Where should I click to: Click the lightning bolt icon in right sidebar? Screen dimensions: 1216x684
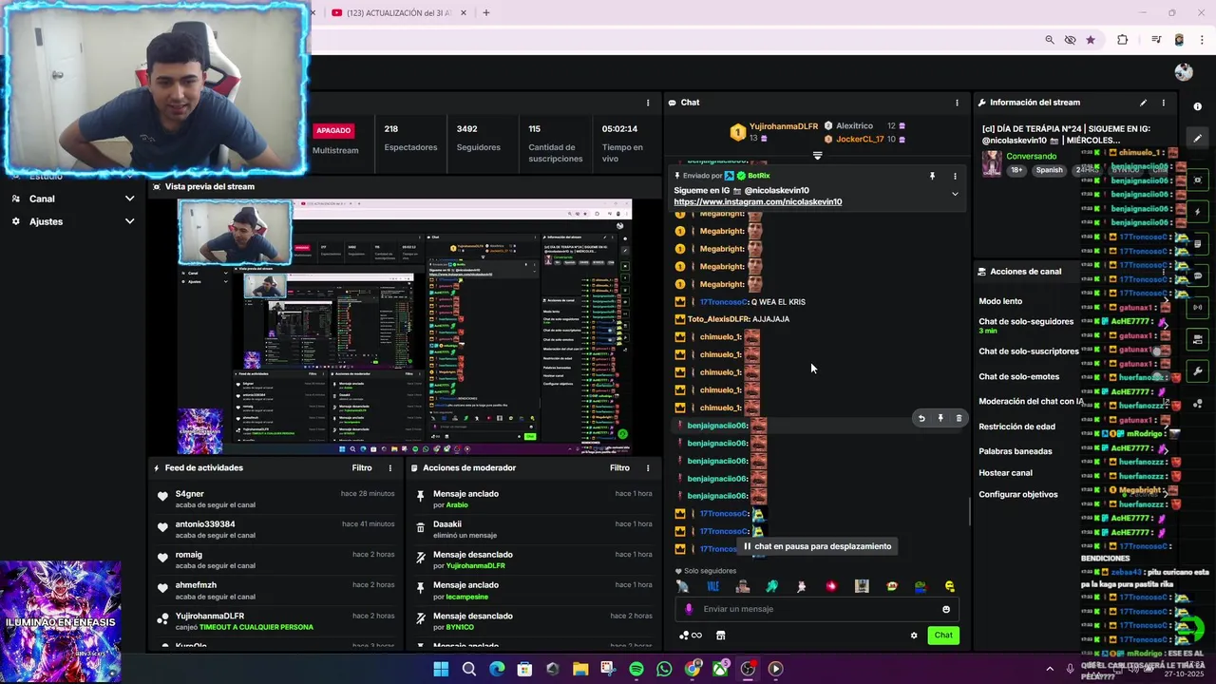1198,212
